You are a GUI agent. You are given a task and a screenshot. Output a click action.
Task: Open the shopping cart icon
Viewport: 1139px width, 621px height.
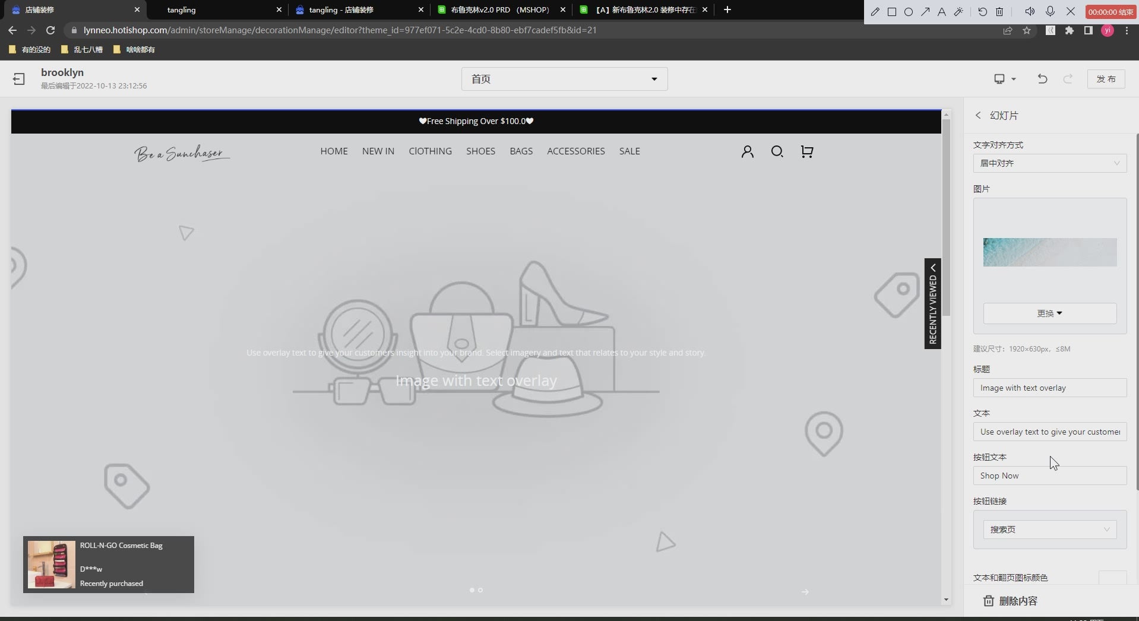(x=806, y=152)
